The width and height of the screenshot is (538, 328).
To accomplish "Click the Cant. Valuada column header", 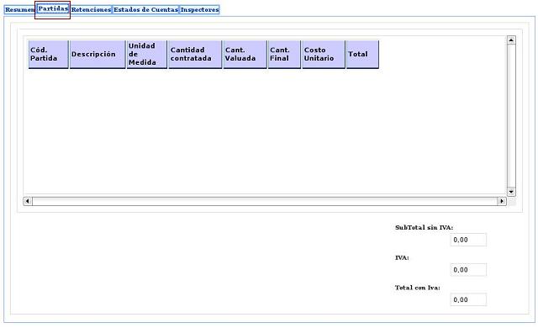I will click(x=245, y=54).
